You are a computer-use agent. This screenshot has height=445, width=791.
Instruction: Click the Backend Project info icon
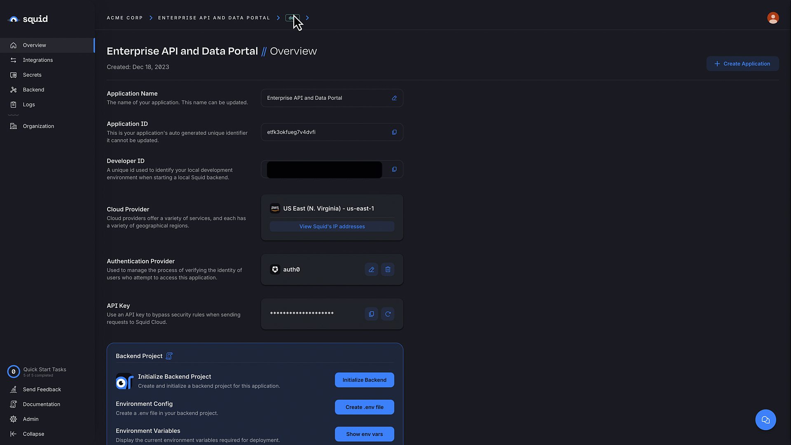point(169,355)
